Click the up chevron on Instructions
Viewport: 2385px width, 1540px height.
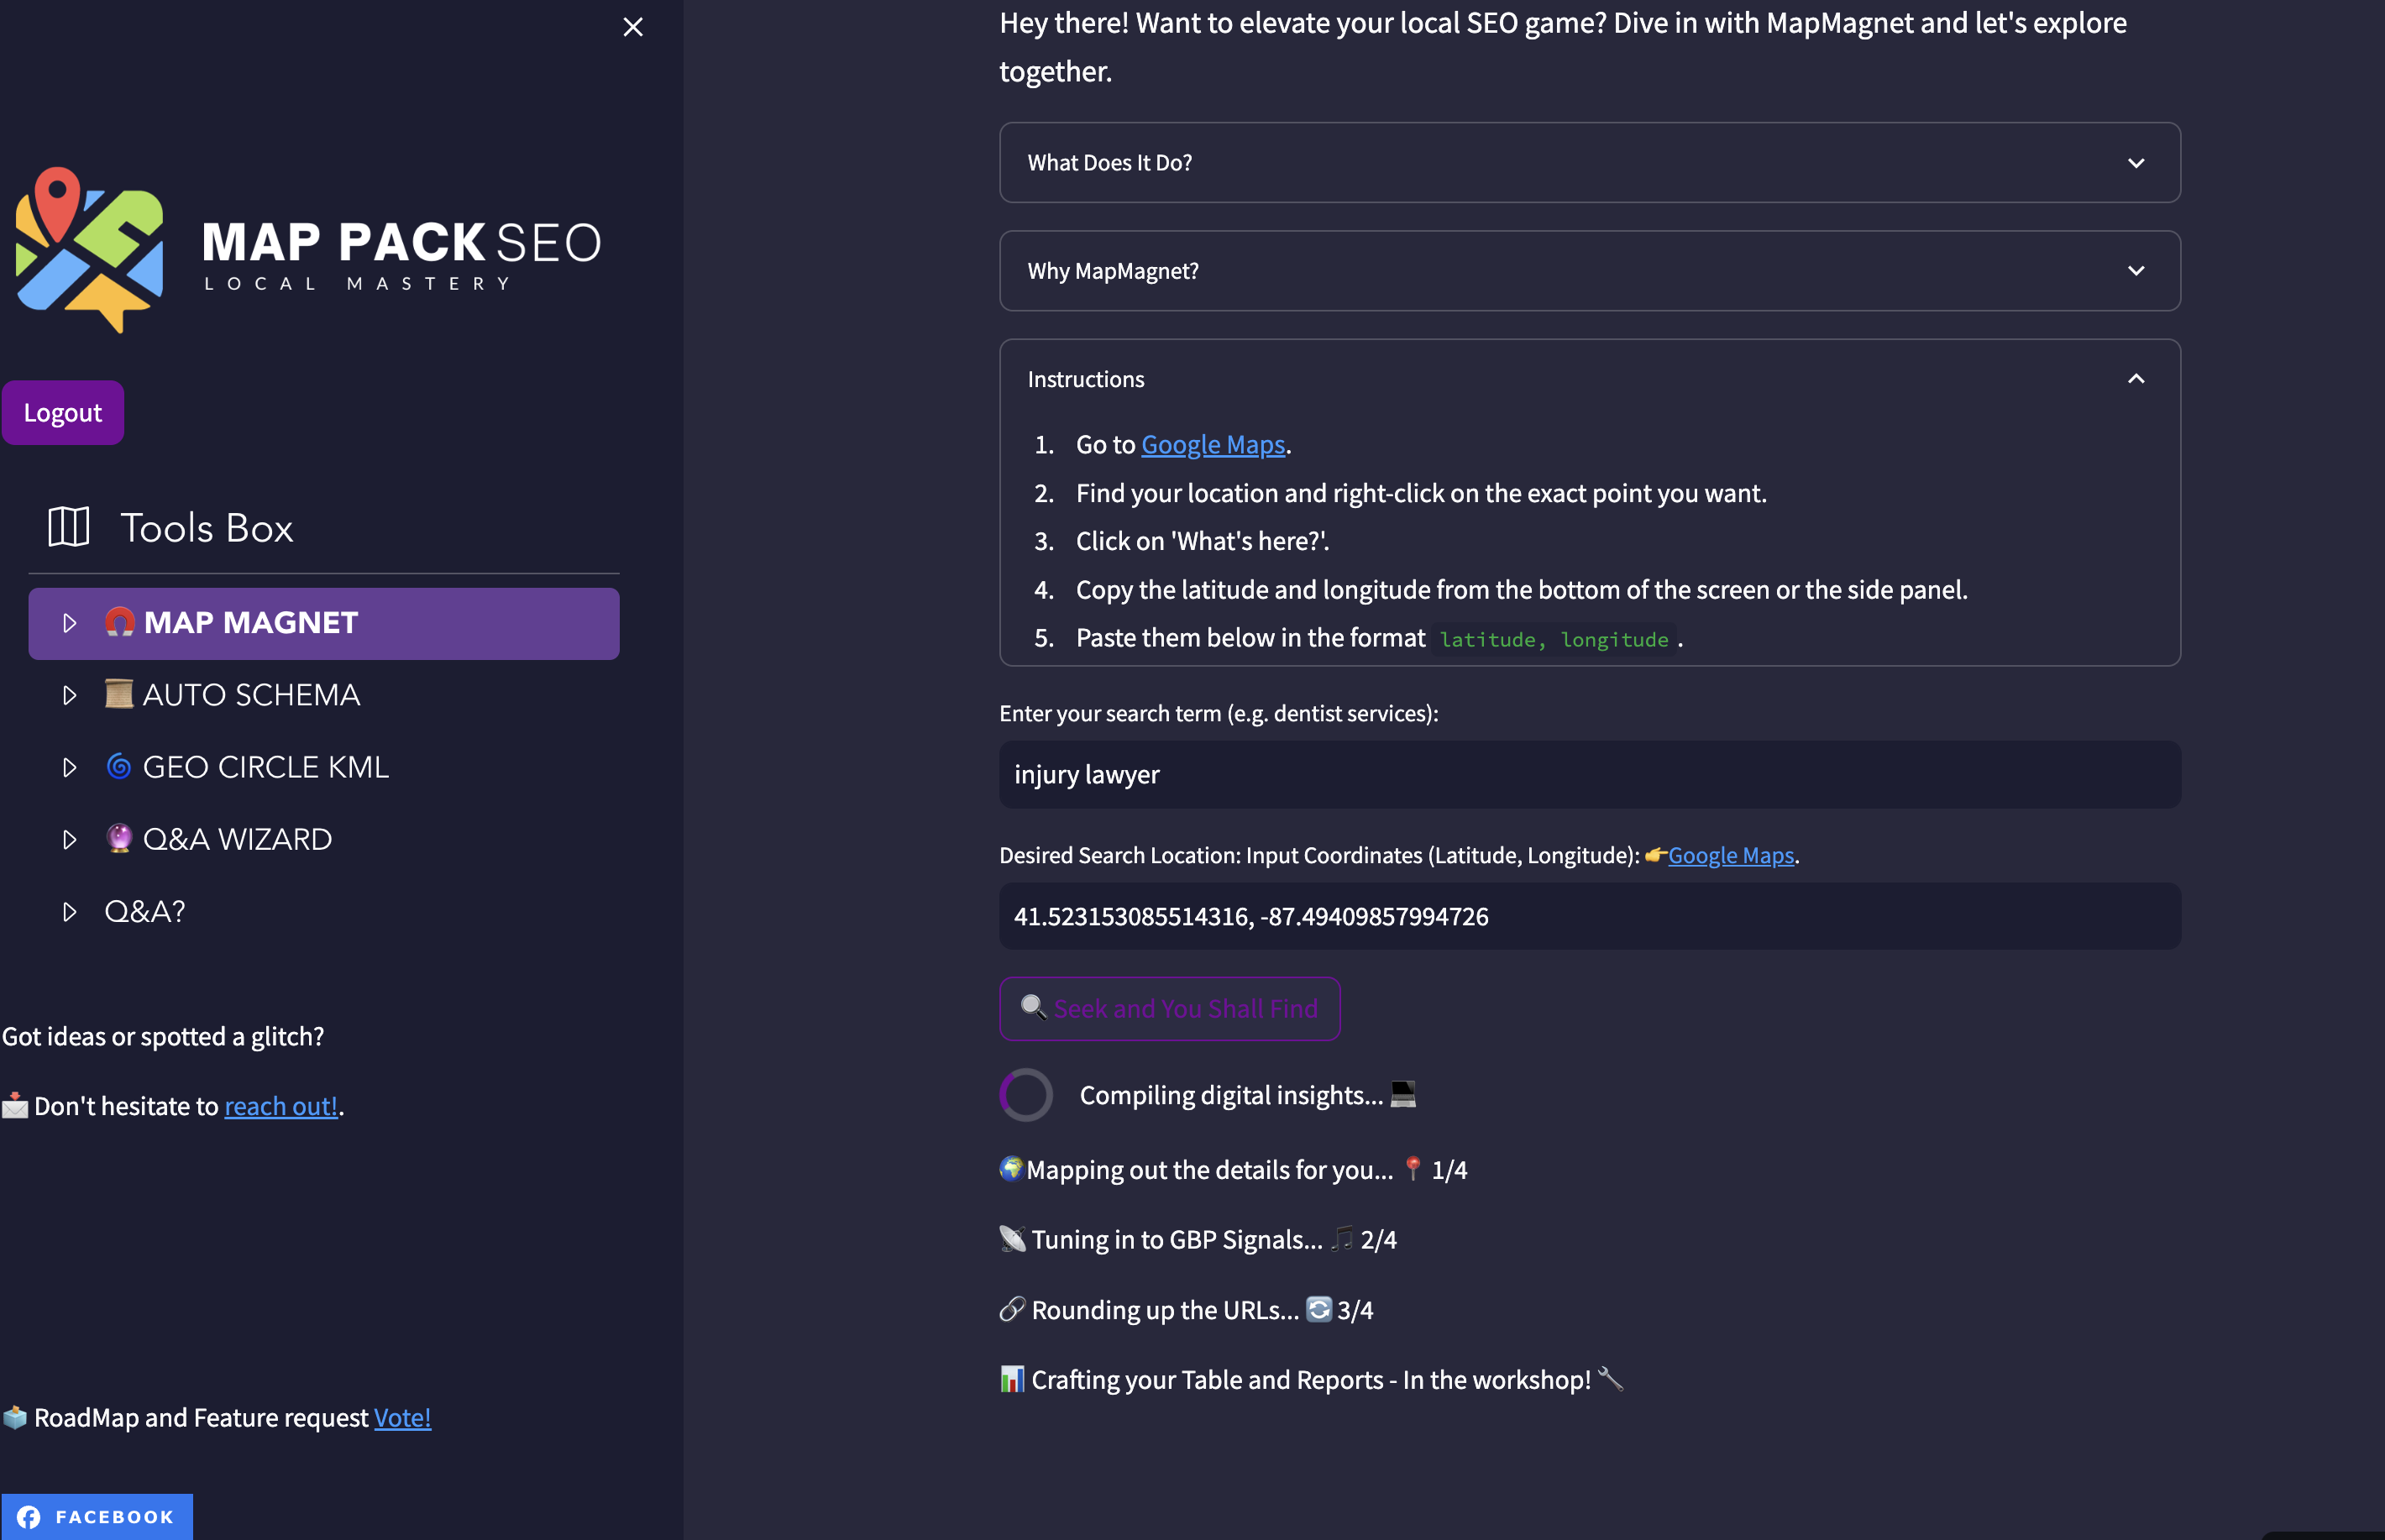click(2136, 379)
